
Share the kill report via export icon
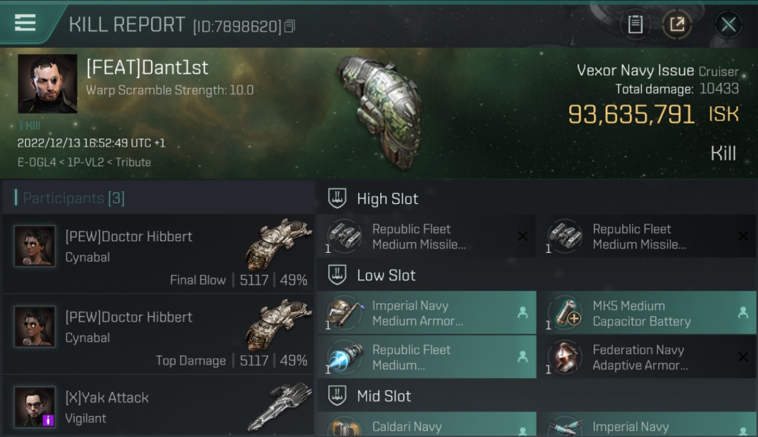click(677, 24)
